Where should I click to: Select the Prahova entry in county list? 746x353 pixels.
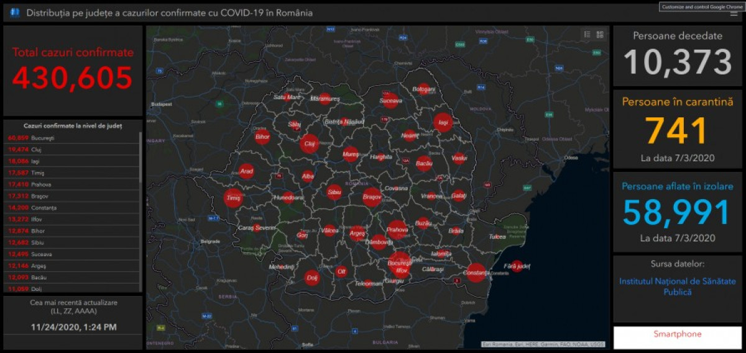point(71,184)
